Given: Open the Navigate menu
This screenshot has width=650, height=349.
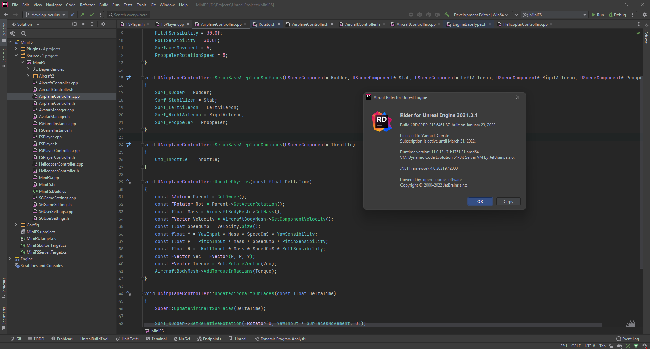Looking at the screenshot, I should pos(54,5).
